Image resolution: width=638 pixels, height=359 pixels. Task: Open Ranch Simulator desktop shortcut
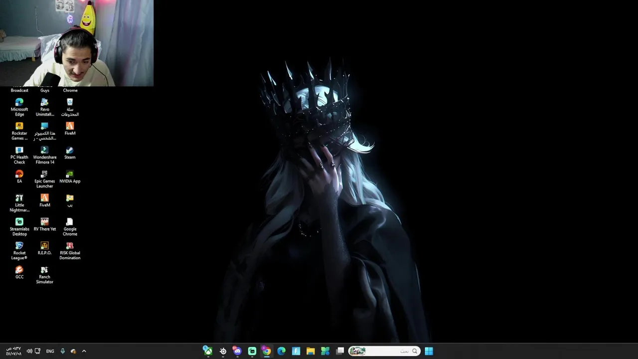[x=44, y=275]
